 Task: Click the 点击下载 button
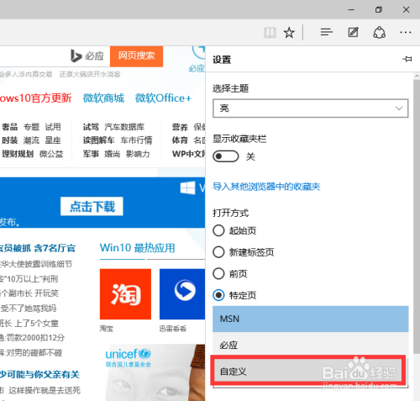point(92,207)
